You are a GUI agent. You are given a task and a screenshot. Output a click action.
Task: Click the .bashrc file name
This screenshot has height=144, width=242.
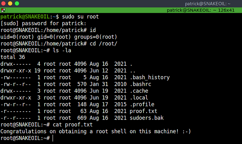[x=140, y=84]
